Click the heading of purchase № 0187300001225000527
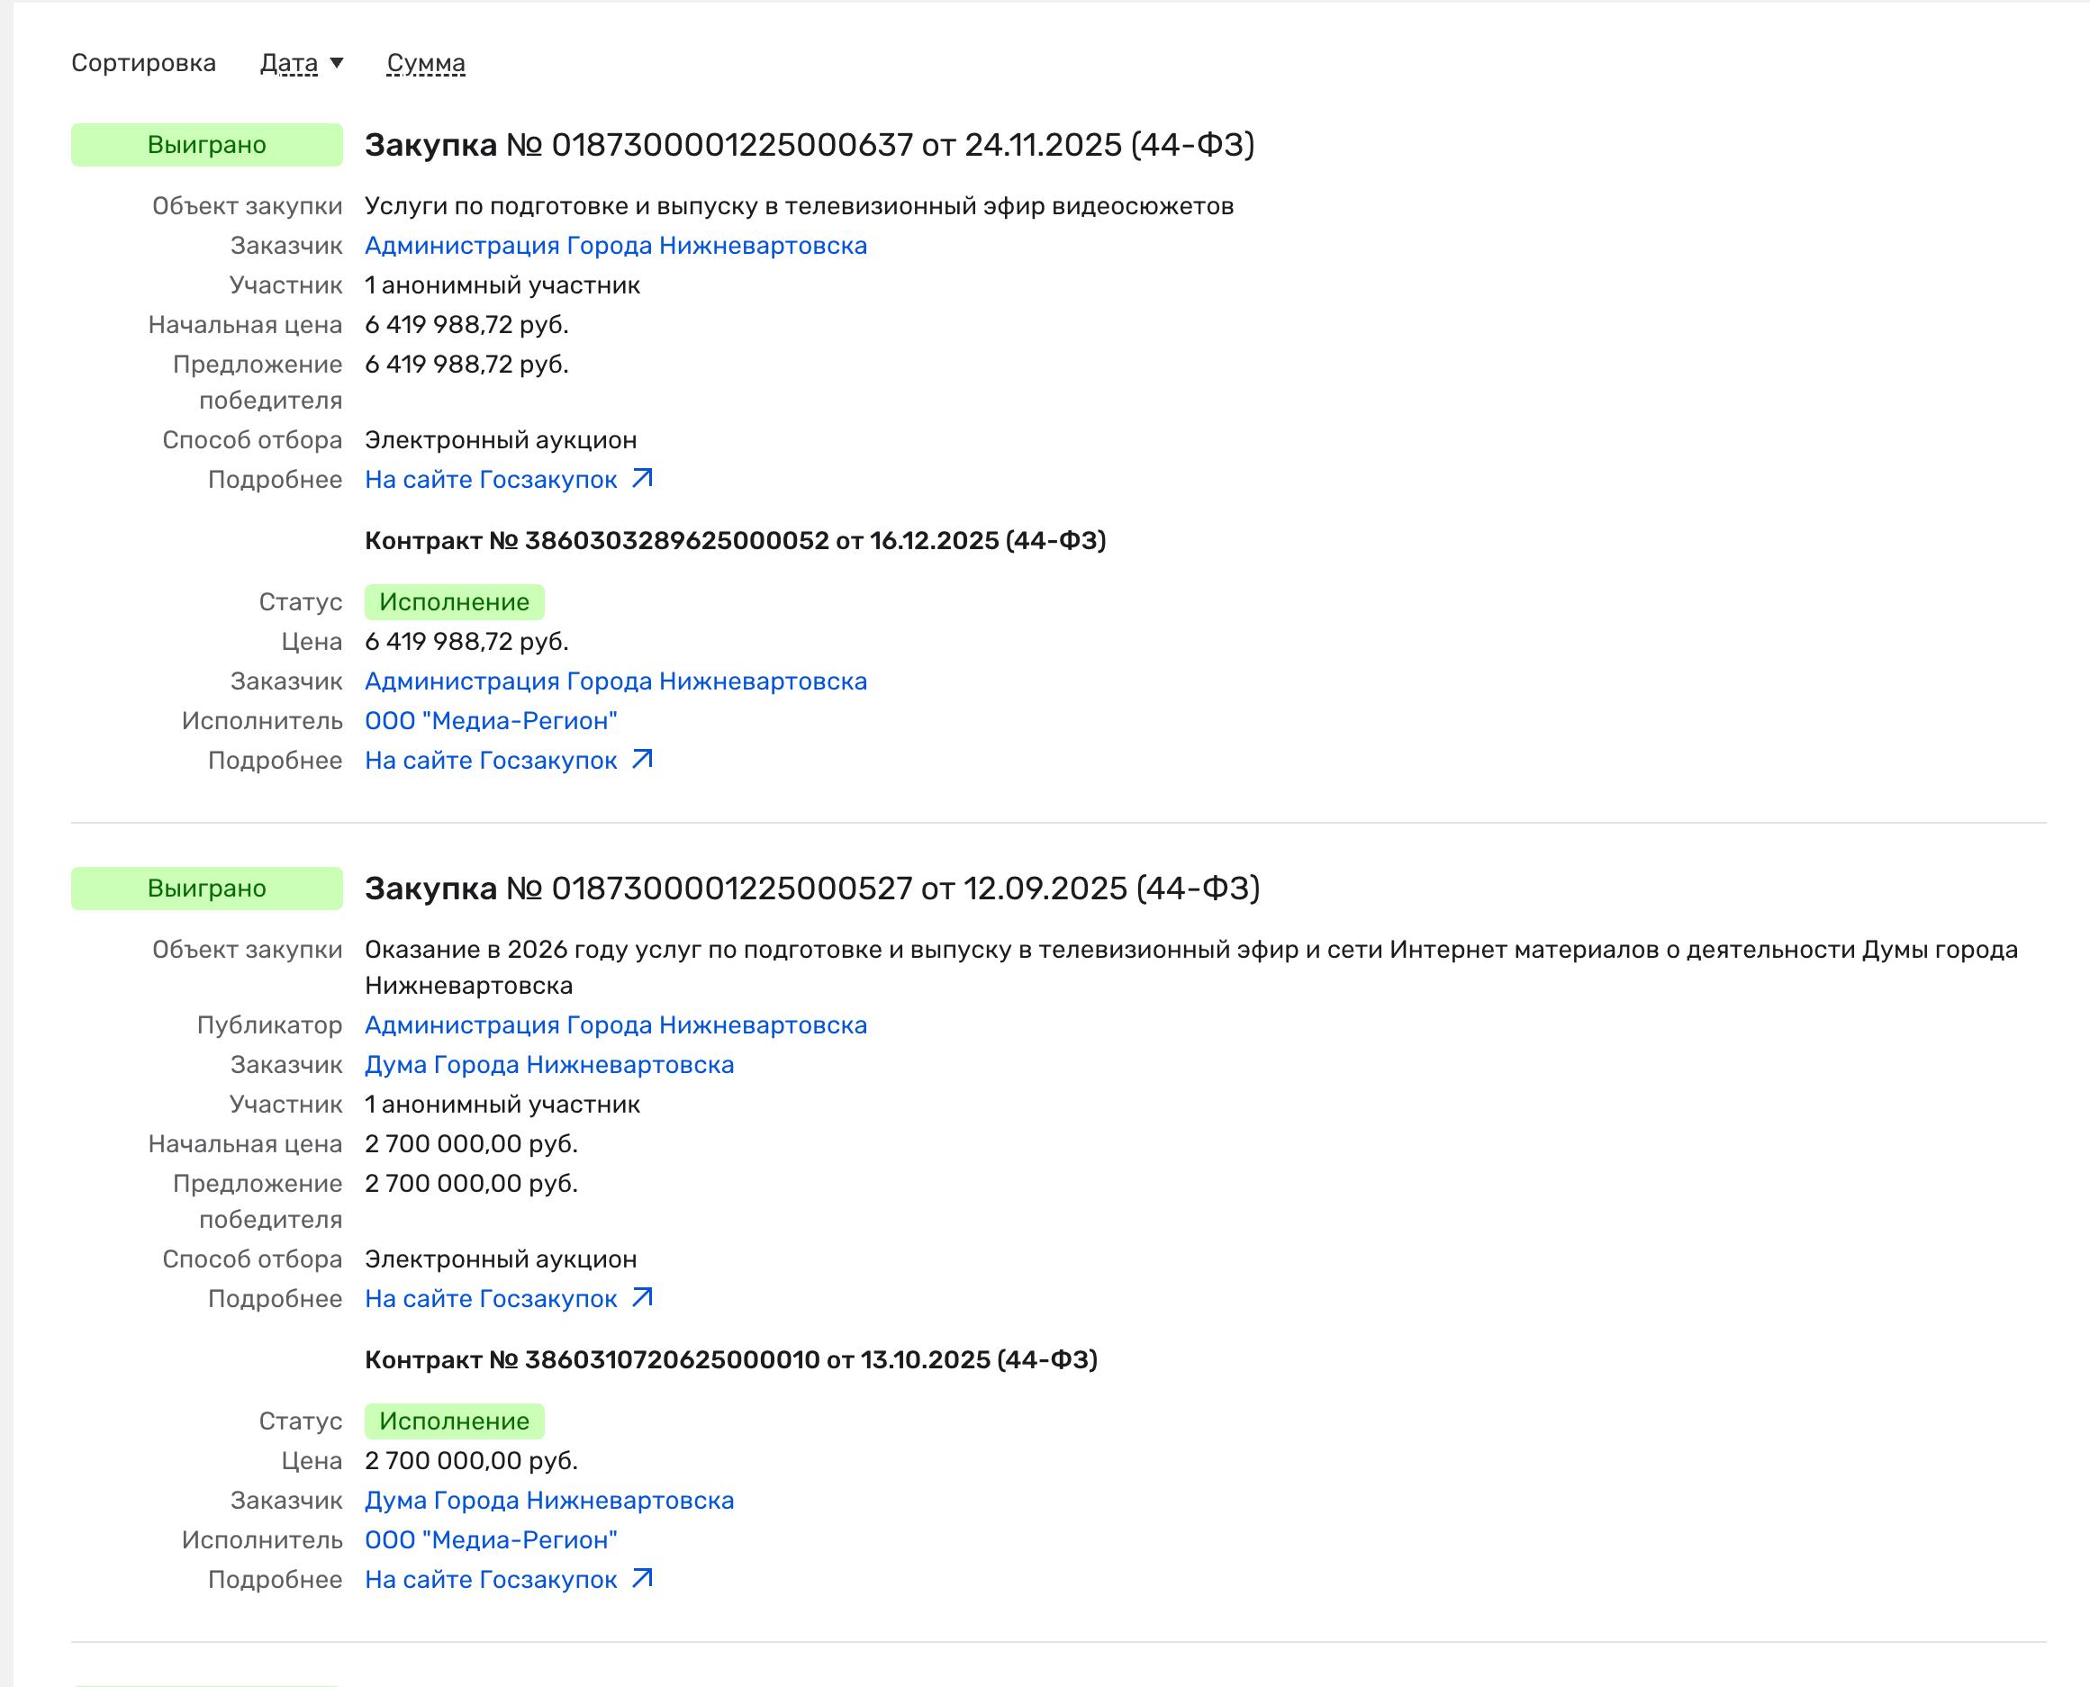 [811, 889]
